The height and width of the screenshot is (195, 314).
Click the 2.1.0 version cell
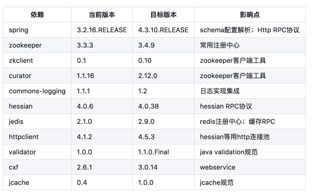[x=102, y=122]
